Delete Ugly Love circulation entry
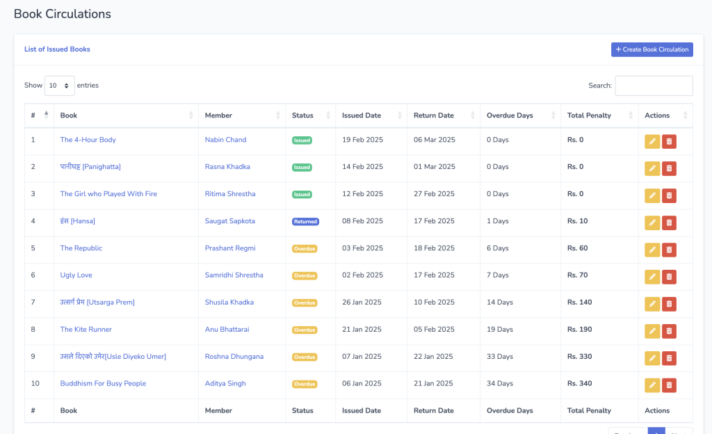Image resolution: width=712 pixels, height=434 pixels. coord(669,277)
